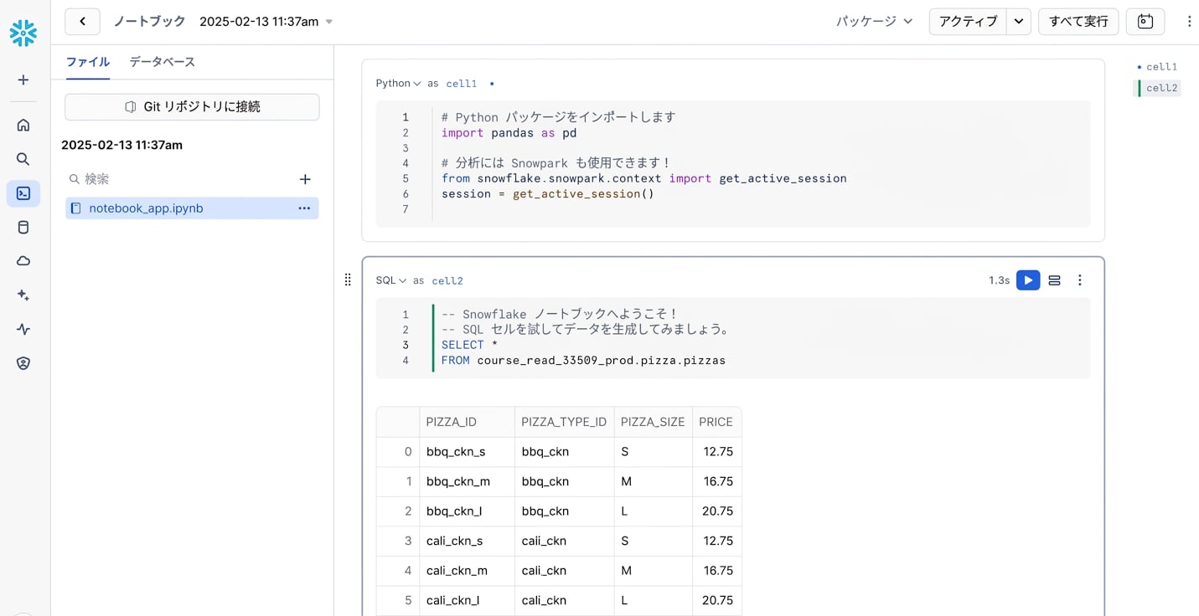Screen dimensions: 1199x616
Task: Select the Projects terminal icon in sidebar
Action: (x=23, y=193)
